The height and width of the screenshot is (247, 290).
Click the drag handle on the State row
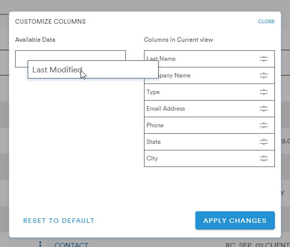coord(263,142)
